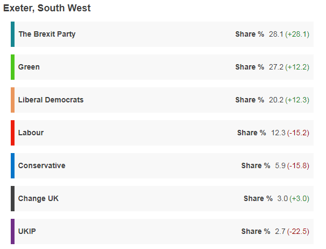The height and width of the screenshot is (249, 326).
Task: Select the Liberal Democrats party name
Action: tap(51, 100)
